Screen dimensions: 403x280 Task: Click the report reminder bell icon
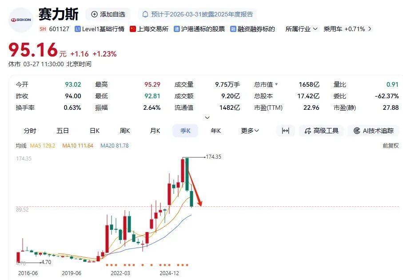pyautogui.click(x=145, y=14)
